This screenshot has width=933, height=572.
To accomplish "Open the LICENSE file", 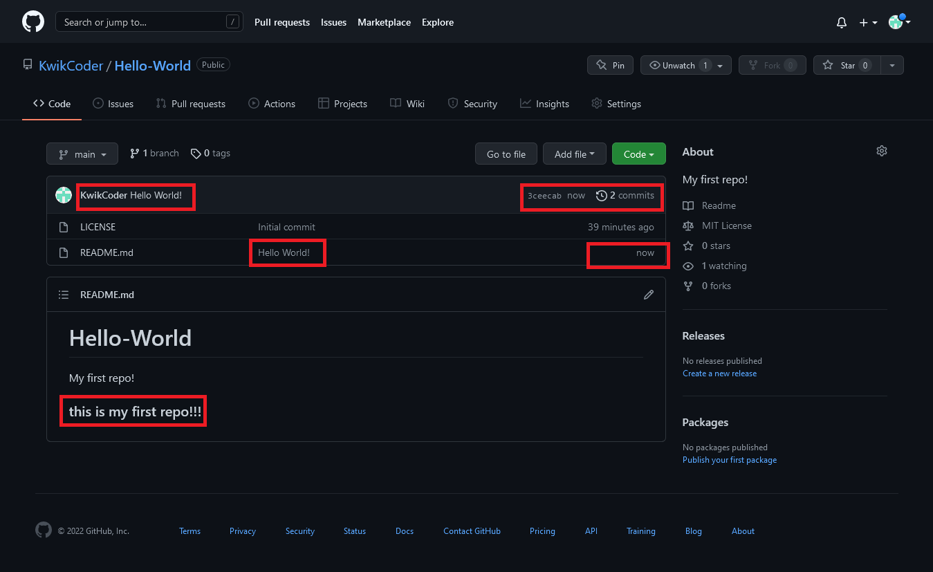I will (x=98, y=227).
